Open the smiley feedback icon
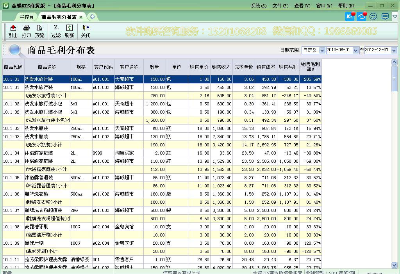The image size is (400, 274). point(373,16)
